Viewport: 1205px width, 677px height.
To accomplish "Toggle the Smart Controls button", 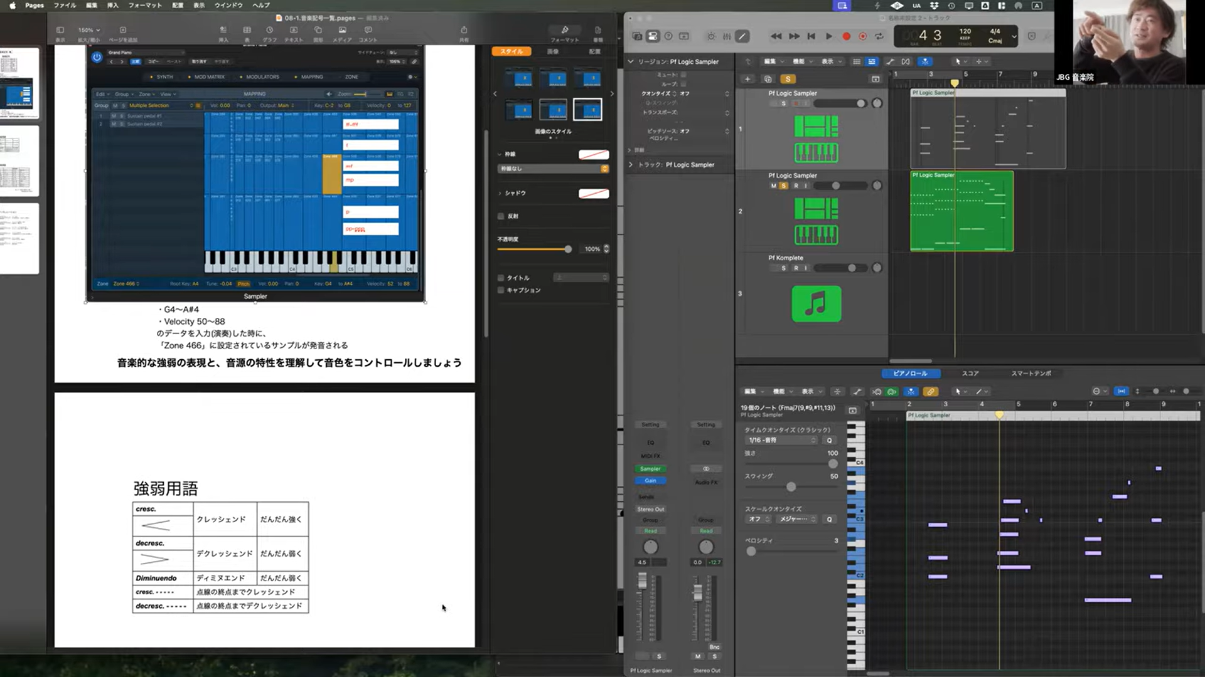I will pyautogui.click(x=711, y=36).
